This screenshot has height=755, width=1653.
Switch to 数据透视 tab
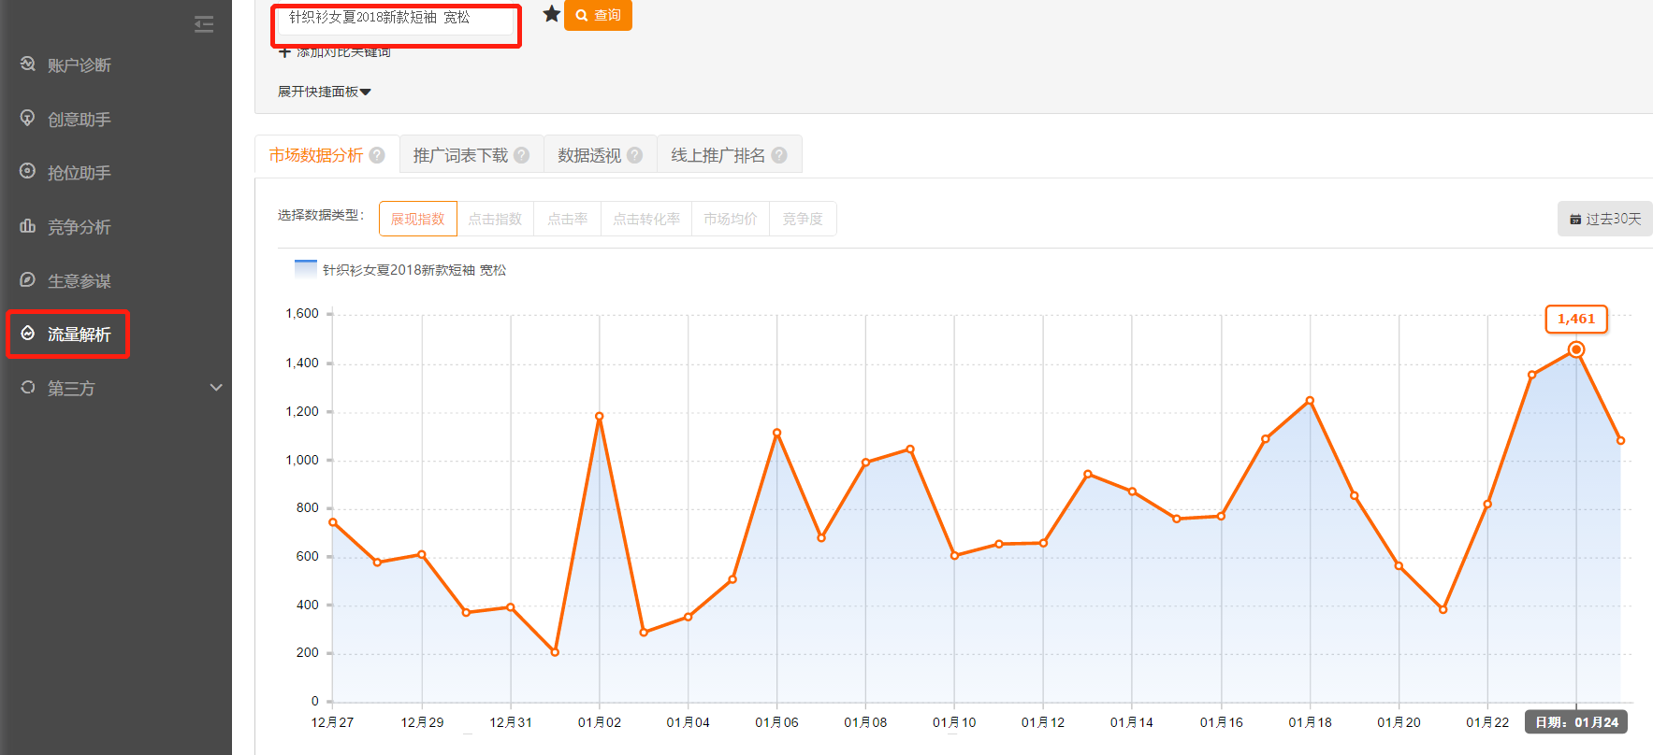589,155
